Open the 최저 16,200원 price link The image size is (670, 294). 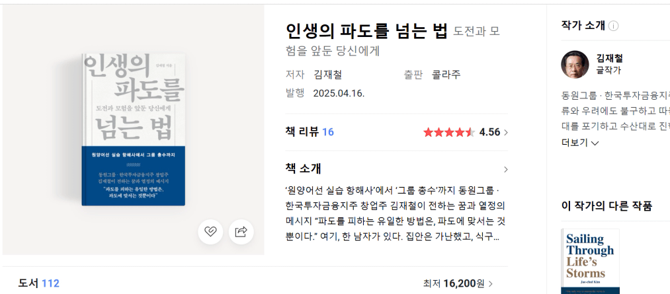pos(458,283)
